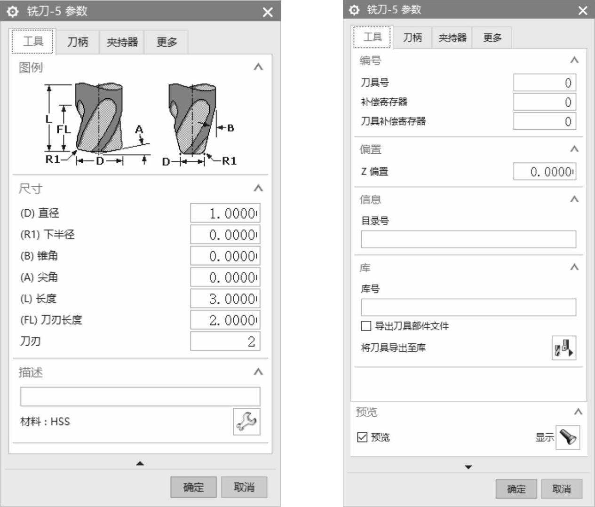
Task: Open the 更多 tab in right dialog
Action: [x=492, y=38]
